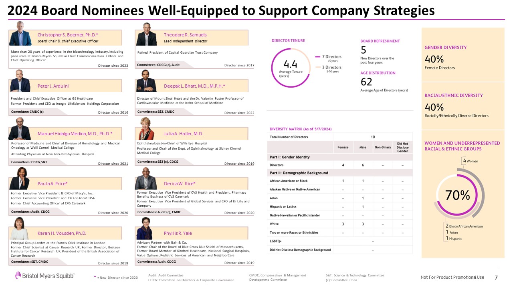Screen dimensions: 513x288
Task: Click the Bristol Myers Squibb hand logo
Action: [x=18, y=275]
